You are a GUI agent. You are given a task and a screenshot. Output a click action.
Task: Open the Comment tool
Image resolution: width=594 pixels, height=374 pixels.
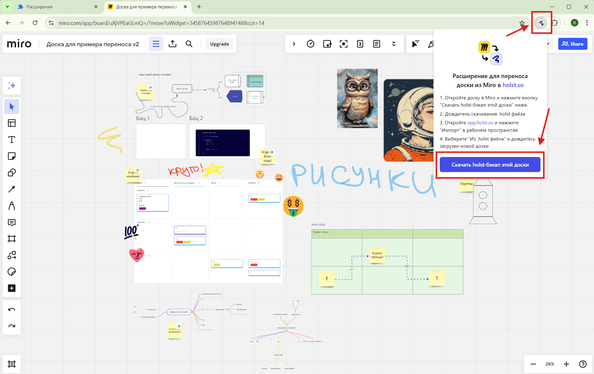pyautogui.click(x=12, y=222)
